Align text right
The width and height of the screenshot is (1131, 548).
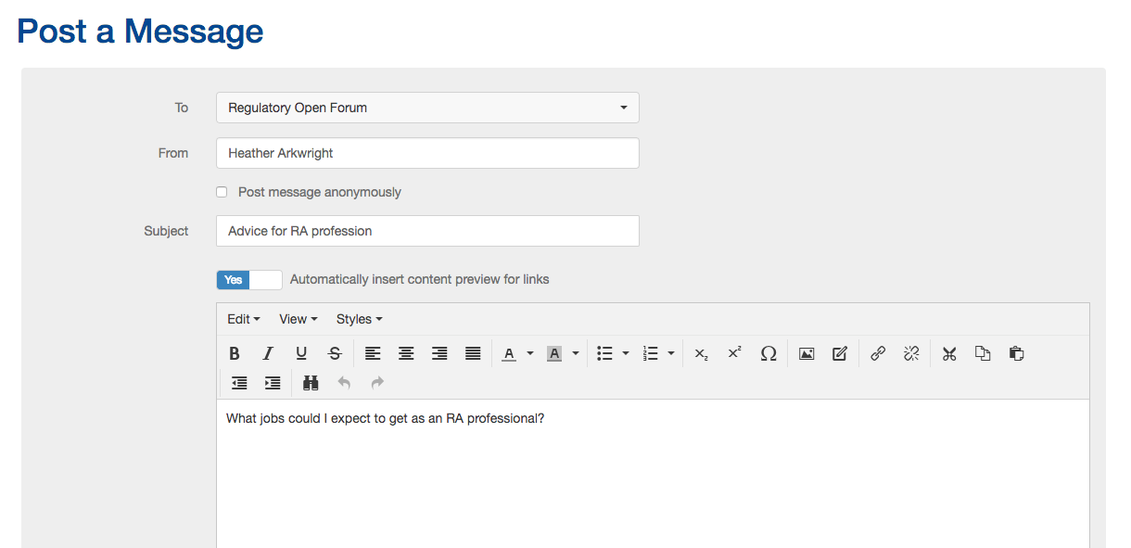click(439, 353)
